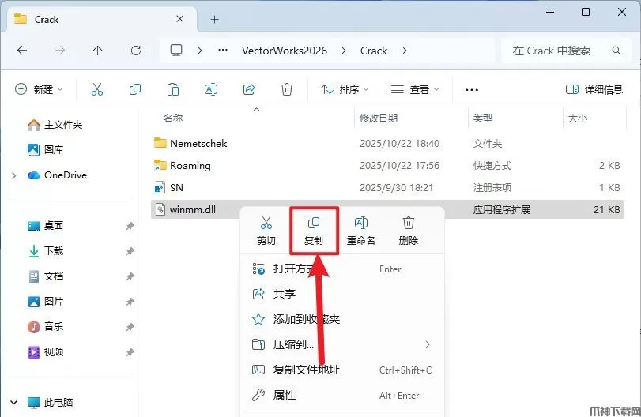Click the Delete trash icon in toolbar
The height and width of the screenshot is (417, 641).
(x=287, y=89)
